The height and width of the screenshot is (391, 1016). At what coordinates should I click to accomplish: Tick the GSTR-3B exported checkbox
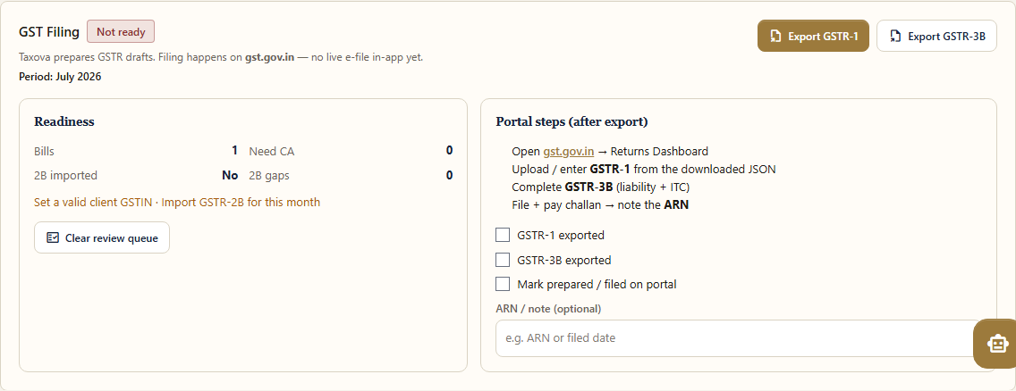click(502, 260)
